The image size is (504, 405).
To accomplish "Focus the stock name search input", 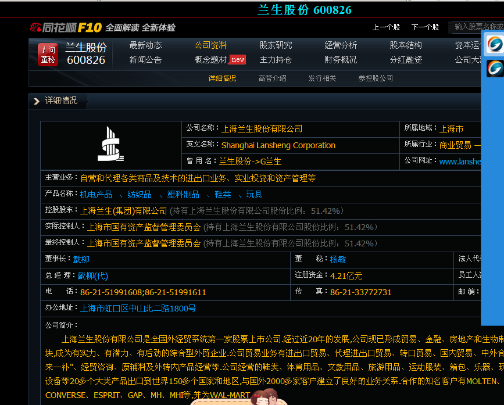I will coord(477,27).
